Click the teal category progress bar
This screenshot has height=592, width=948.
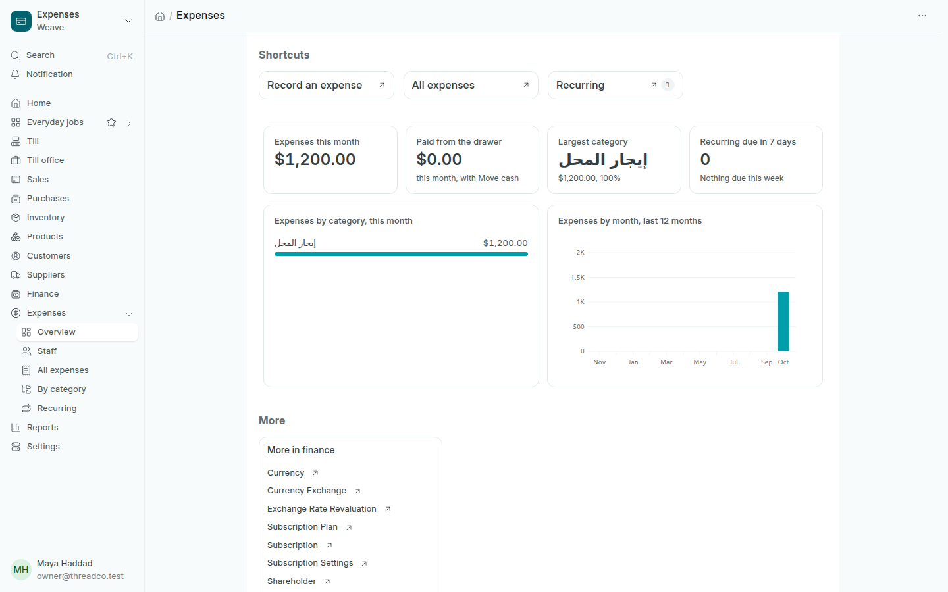coord(401,254)
